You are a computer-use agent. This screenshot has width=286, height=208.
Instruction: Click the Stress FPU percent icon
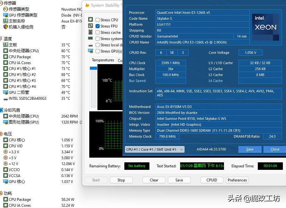(x=91, y=26)
